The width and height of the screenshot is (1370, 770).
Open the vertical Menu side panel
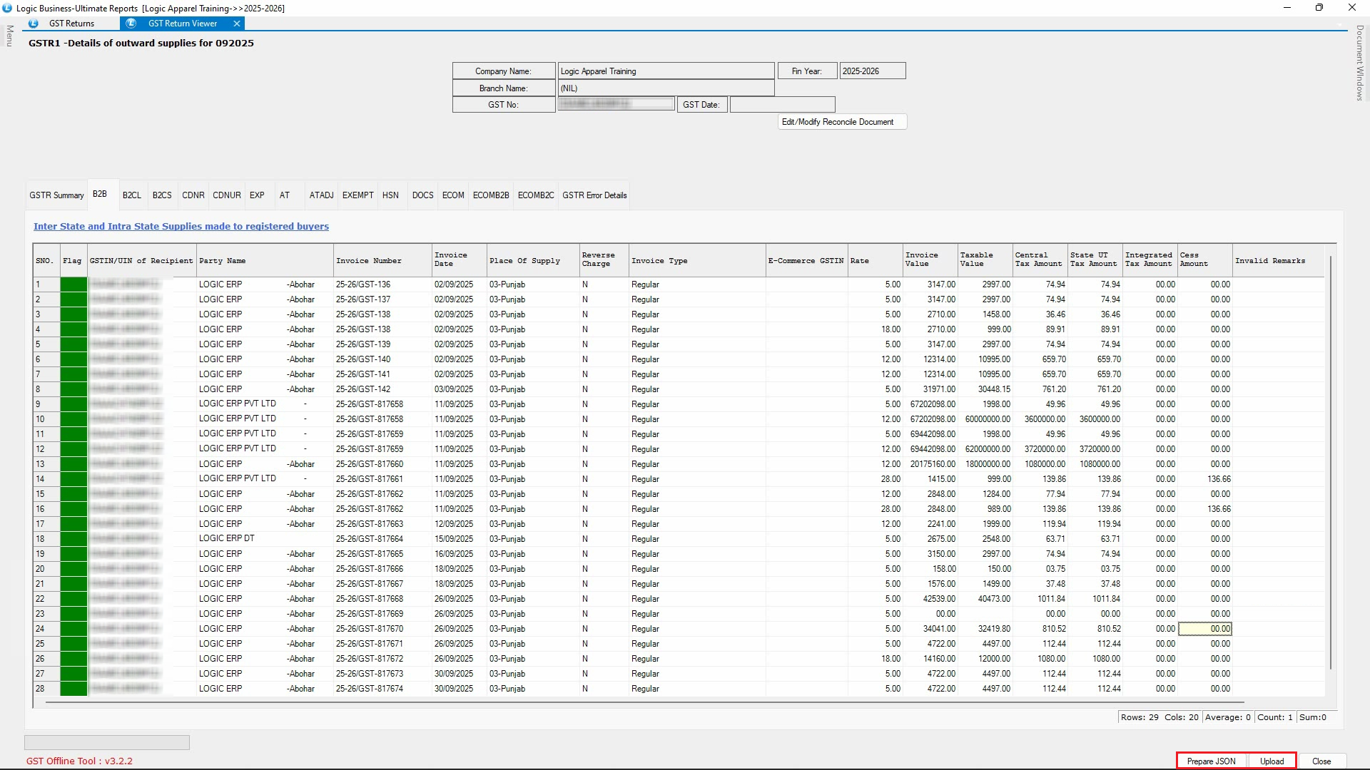[x=9, y=36]
